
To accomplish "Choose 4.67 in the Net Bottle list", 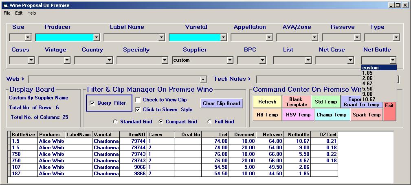I will coord(379,84).
